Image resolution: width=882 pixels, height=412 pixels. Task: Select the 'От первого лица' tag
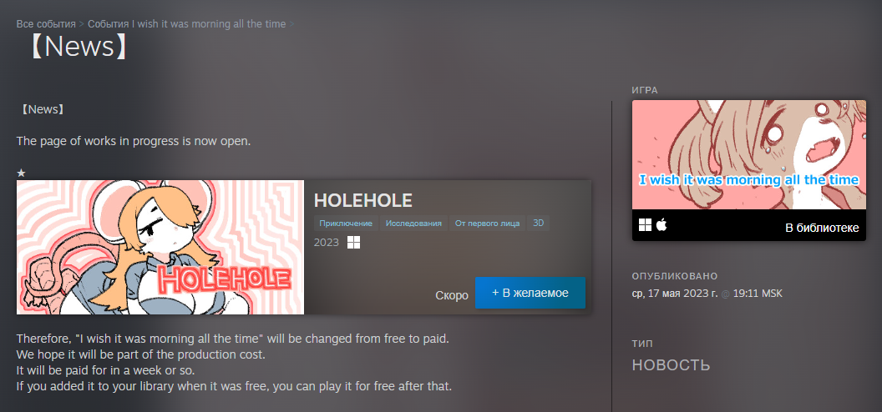(487, 224)
